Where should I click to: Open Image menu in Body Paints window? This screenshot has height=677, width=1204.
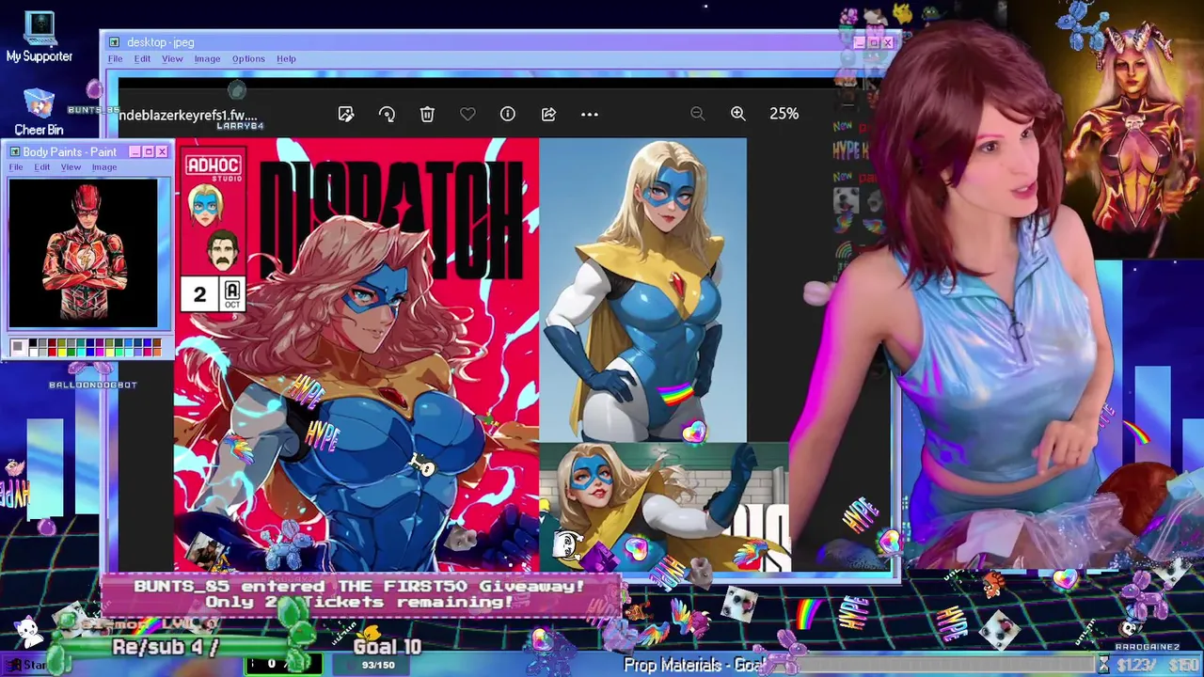pyautogui.click(x=104, y=167)
